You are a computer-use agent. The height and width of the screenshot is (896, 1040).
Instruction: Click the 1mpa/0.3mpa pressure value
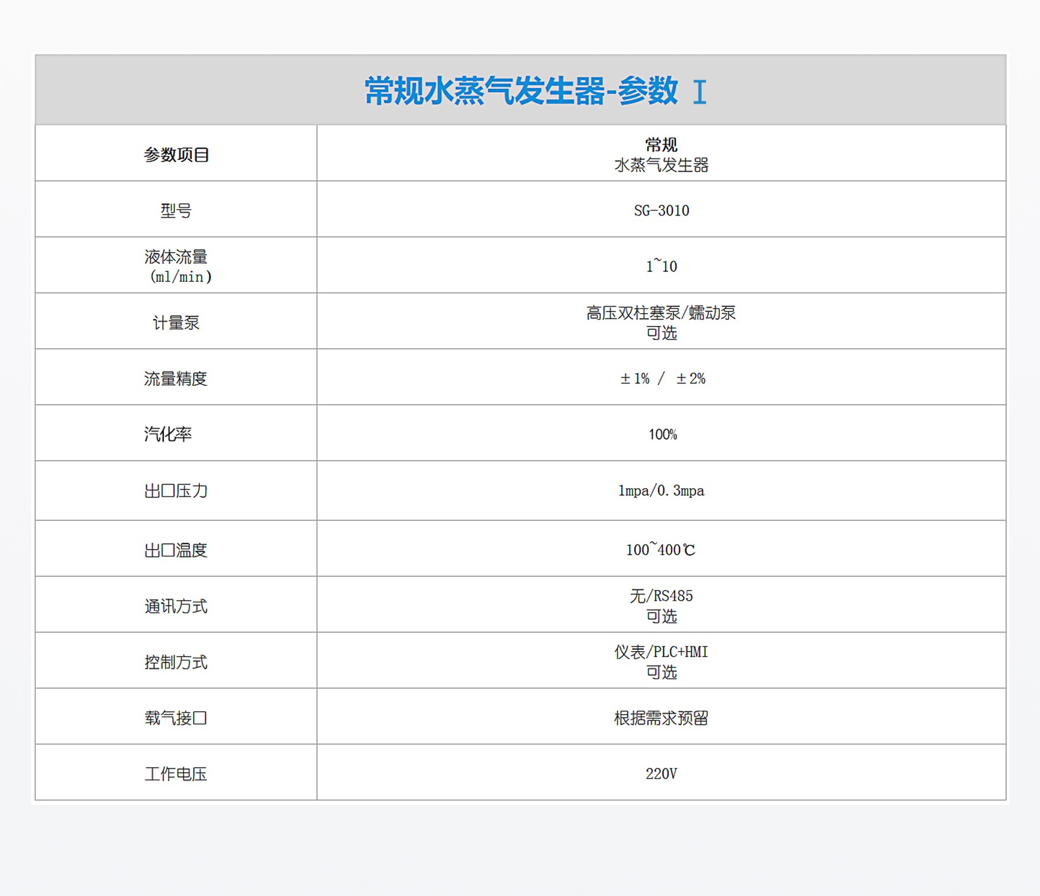tap(661, 491)
